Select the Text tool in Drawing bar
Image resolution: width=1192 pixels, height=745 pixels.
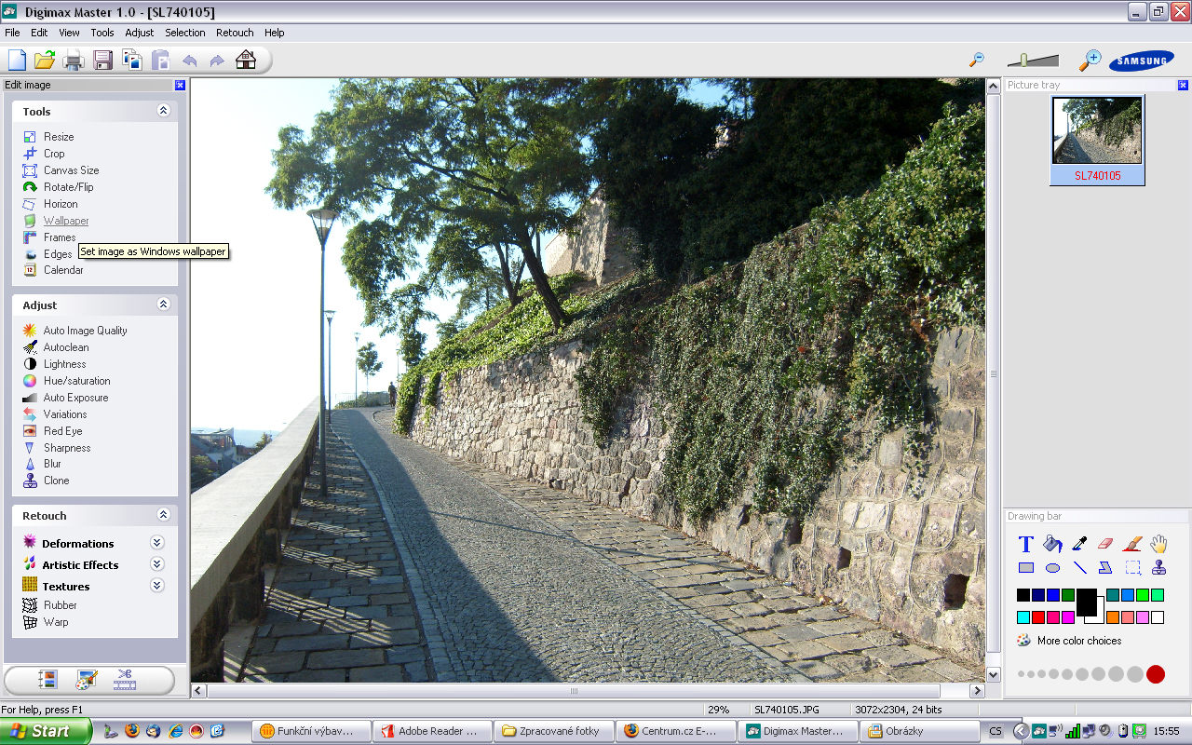click(1025, 545)
